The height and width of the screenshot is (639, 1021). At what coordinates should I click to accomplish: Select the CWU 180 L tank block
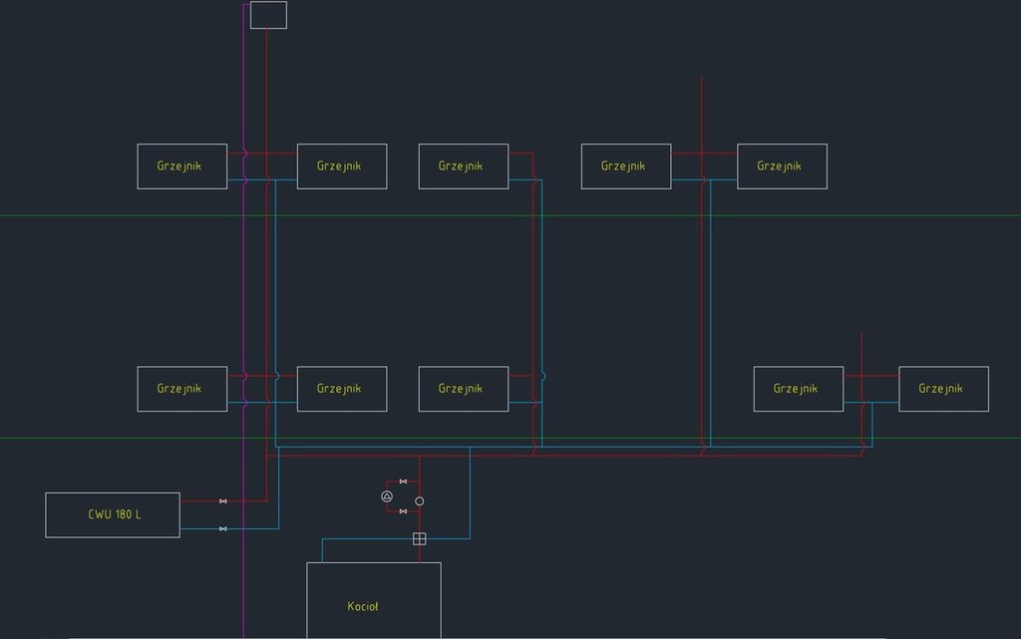click(x=113, y=514)
